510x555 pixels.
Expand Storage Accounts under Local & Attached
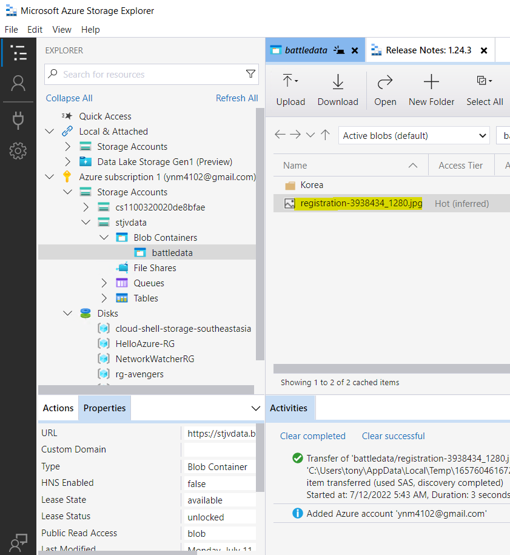[x=68, y=146]
